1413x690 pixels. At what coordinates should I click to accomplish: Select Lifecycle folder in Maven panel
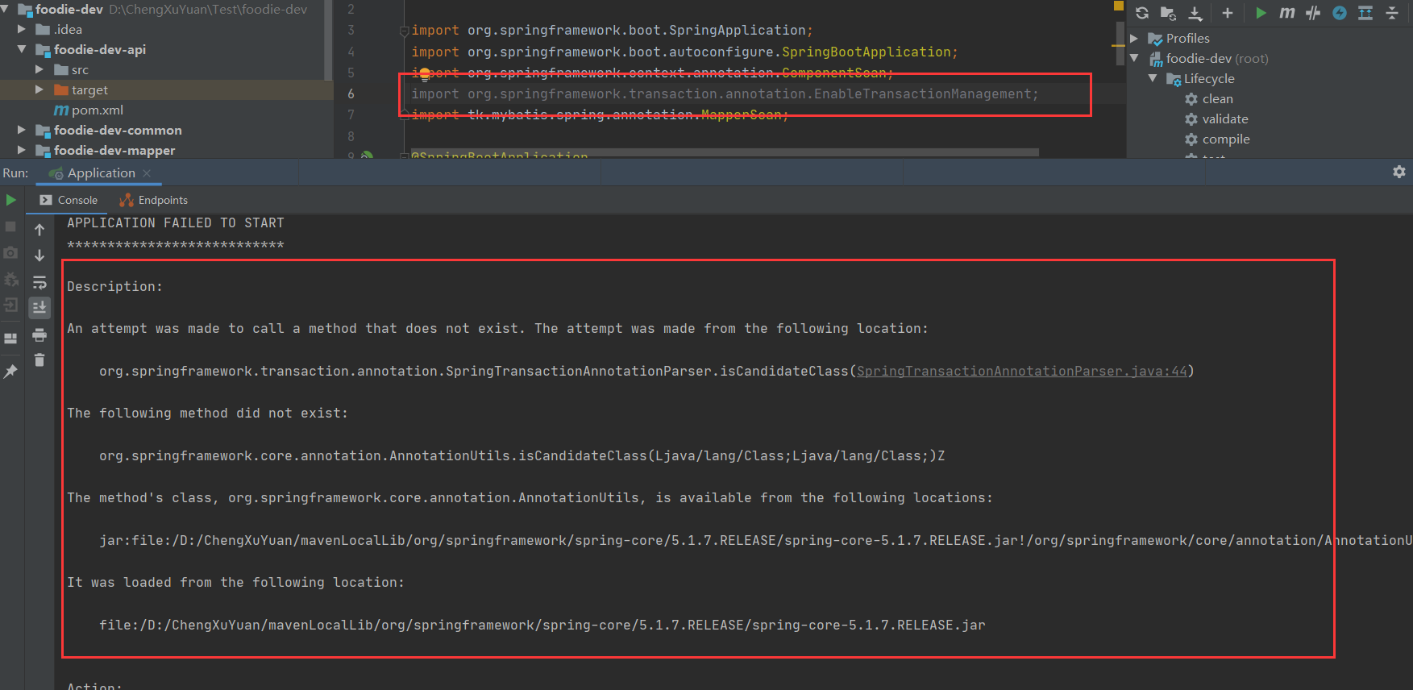point(1200,78)
